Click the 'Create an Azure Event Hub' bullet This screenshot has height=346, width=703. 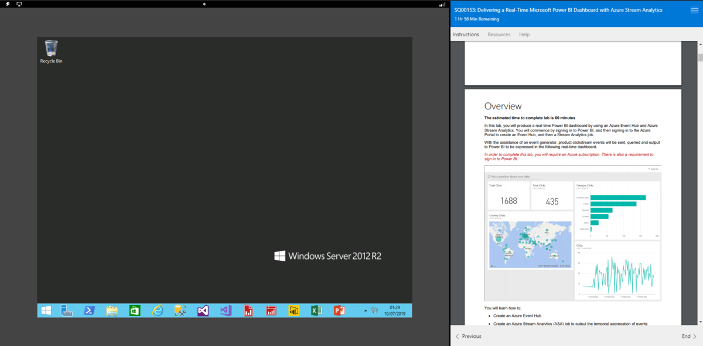point(517,315)
